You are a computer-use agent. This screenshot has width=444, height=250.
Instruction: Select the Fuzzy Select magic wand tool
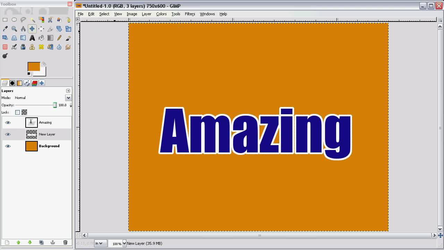32,20
